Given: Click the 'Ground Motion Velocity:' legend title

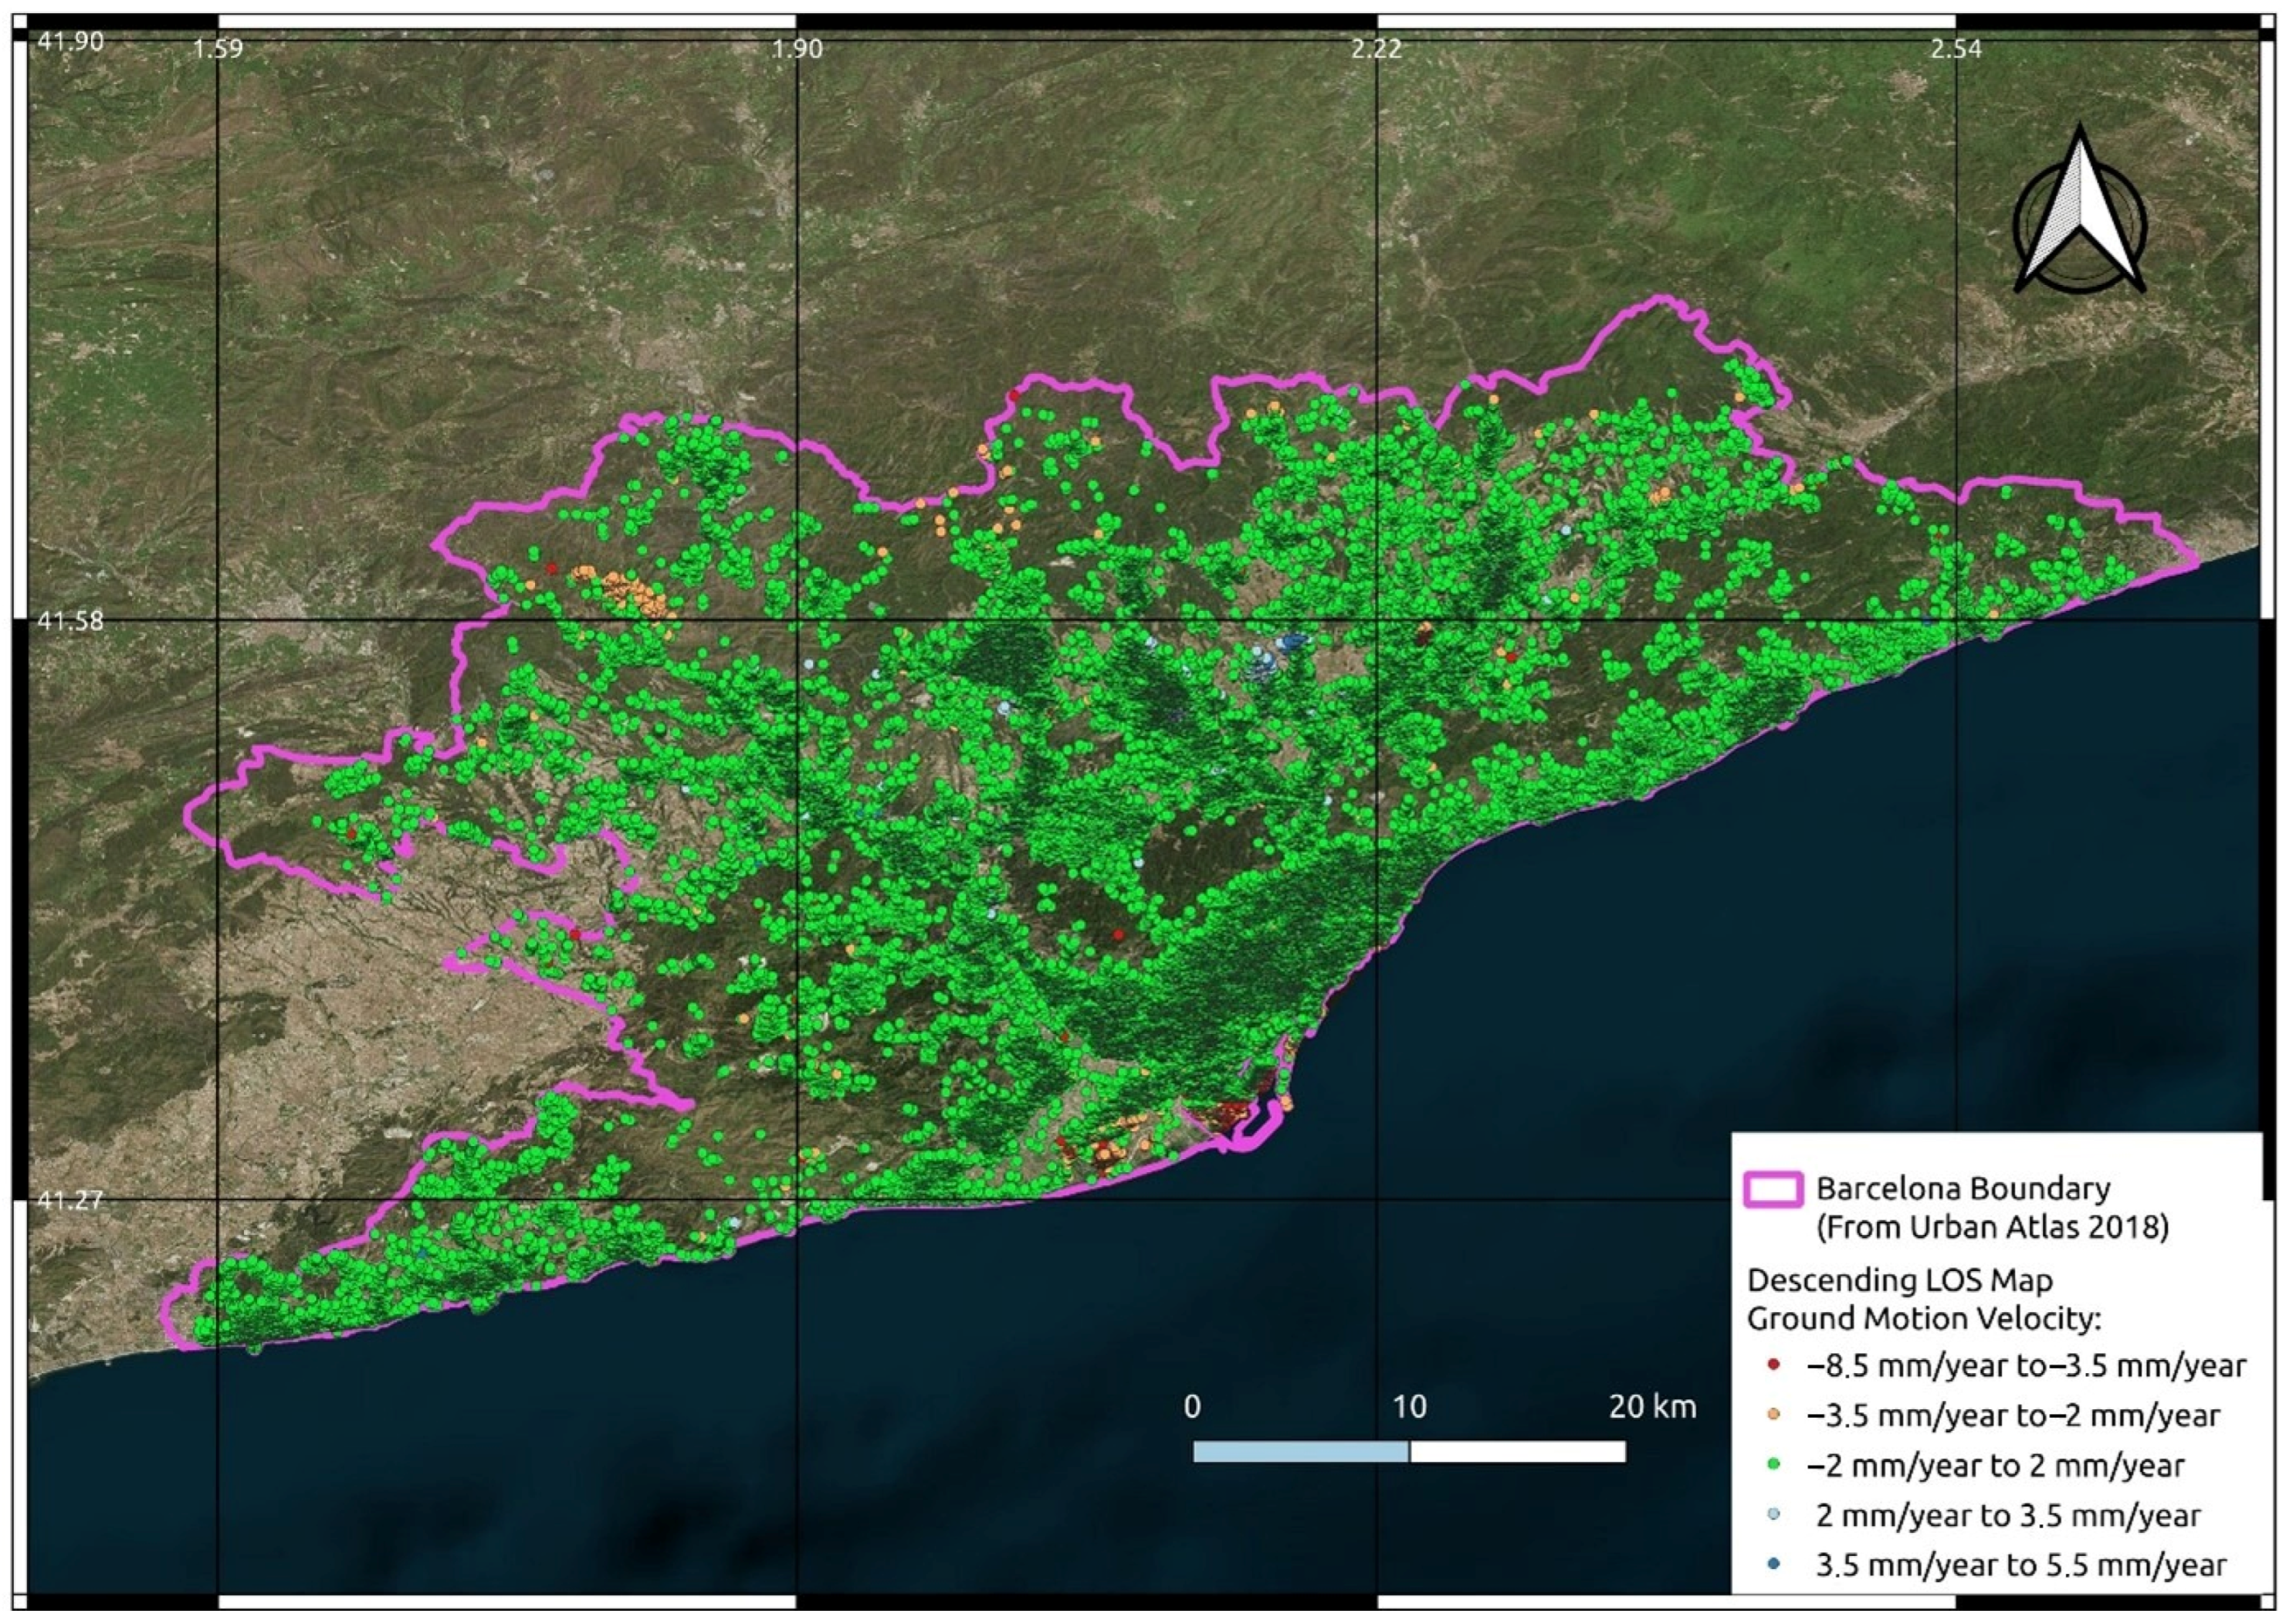Looking at the screenshot, I should point(1924,1319).
